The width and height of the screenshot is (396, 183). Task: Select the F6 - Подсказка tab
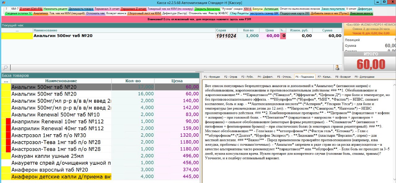(x=305, y=77)
